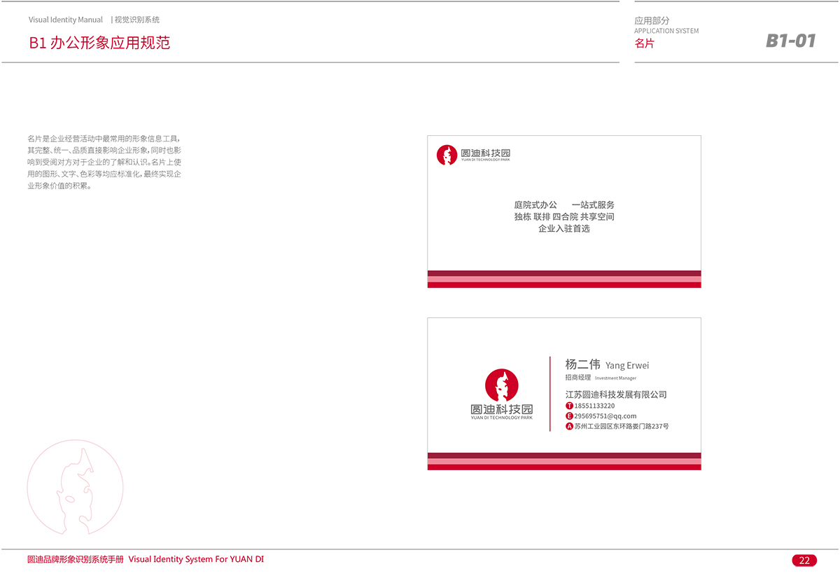Screen dimensions: 840x578
Task: Click the red 名片 section label
Action: coord(644,43)
